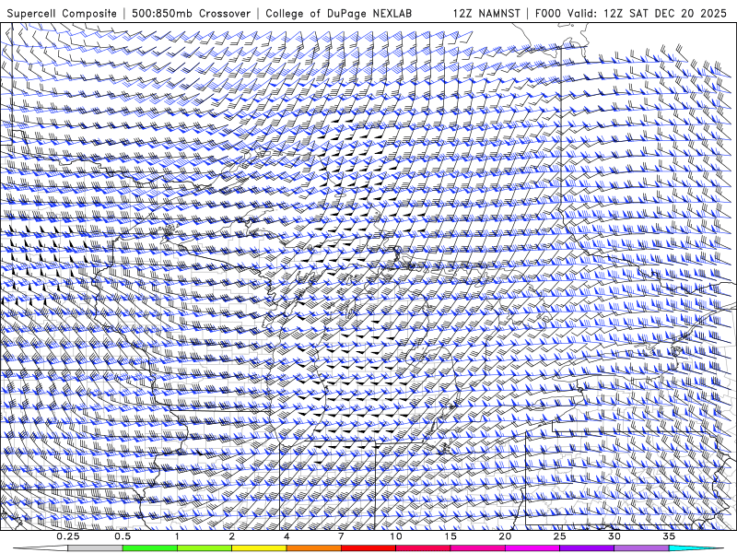Click the colorbar label '1'
Image resolution: width=737 pixels, height=553 pixels.
(177, 536)
